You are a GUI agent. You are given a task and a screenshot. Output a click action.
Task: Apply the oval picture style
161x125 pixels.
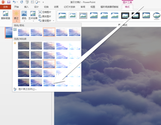156,16
